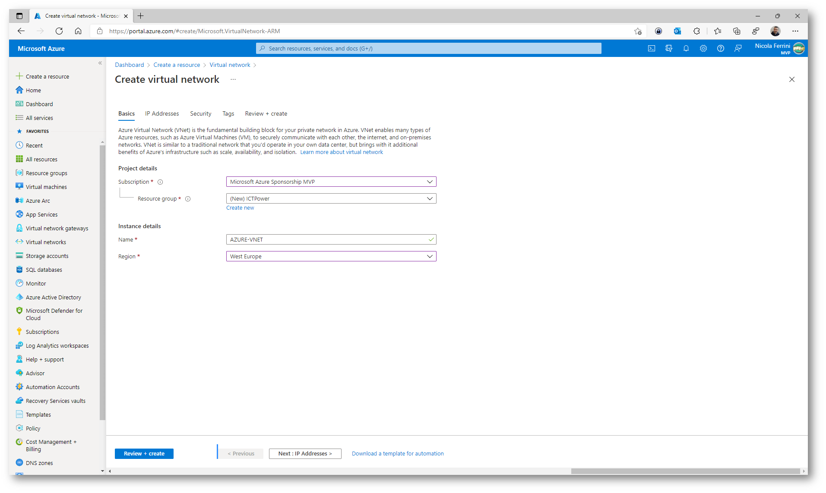Switch to the Tags tab

click(x=228, y=113)
